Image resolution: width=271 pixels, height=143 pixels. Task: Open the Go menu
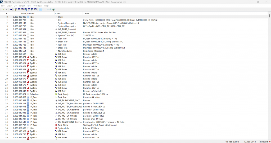(15, 6)
